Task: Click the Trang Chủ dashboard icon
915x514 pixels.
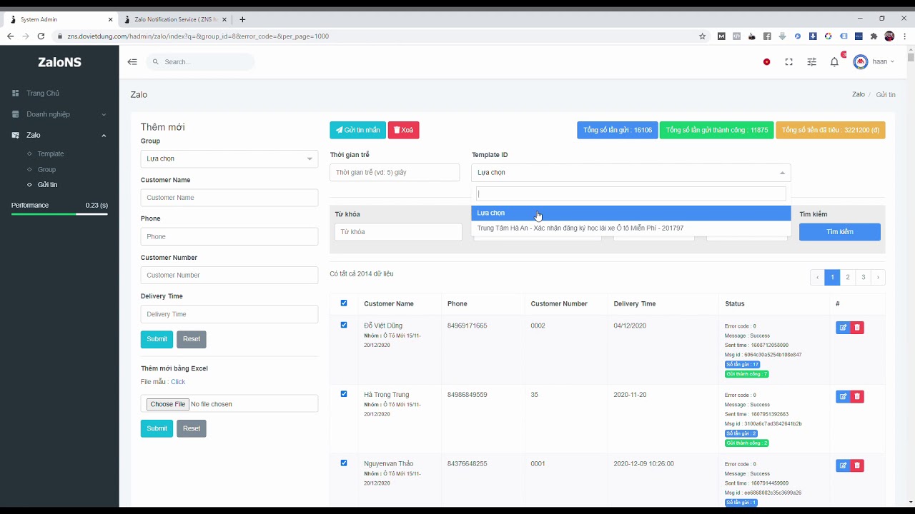Action: 16,94
